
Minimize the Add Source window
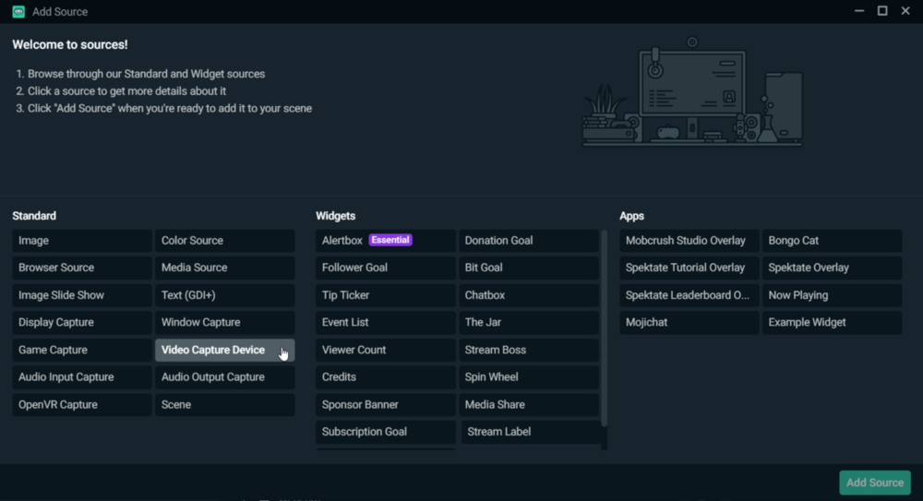[x=859, y=10]
